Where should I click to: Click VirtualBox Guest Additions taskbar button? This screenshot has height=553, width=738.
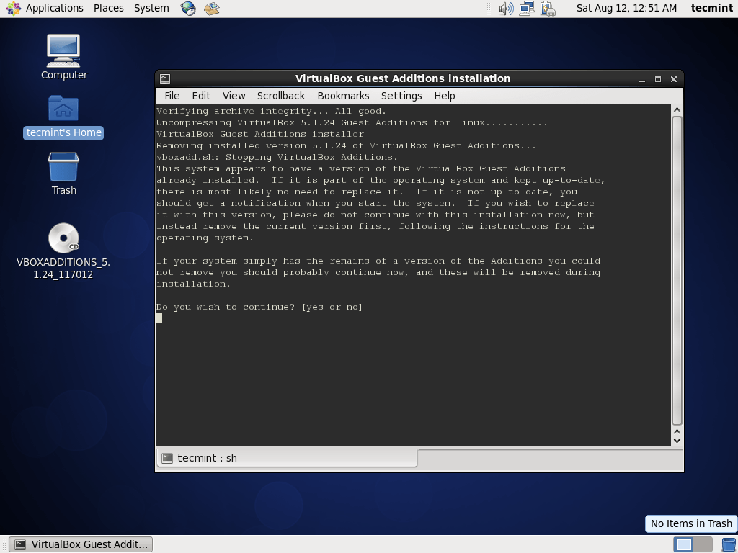coord(81,544)
